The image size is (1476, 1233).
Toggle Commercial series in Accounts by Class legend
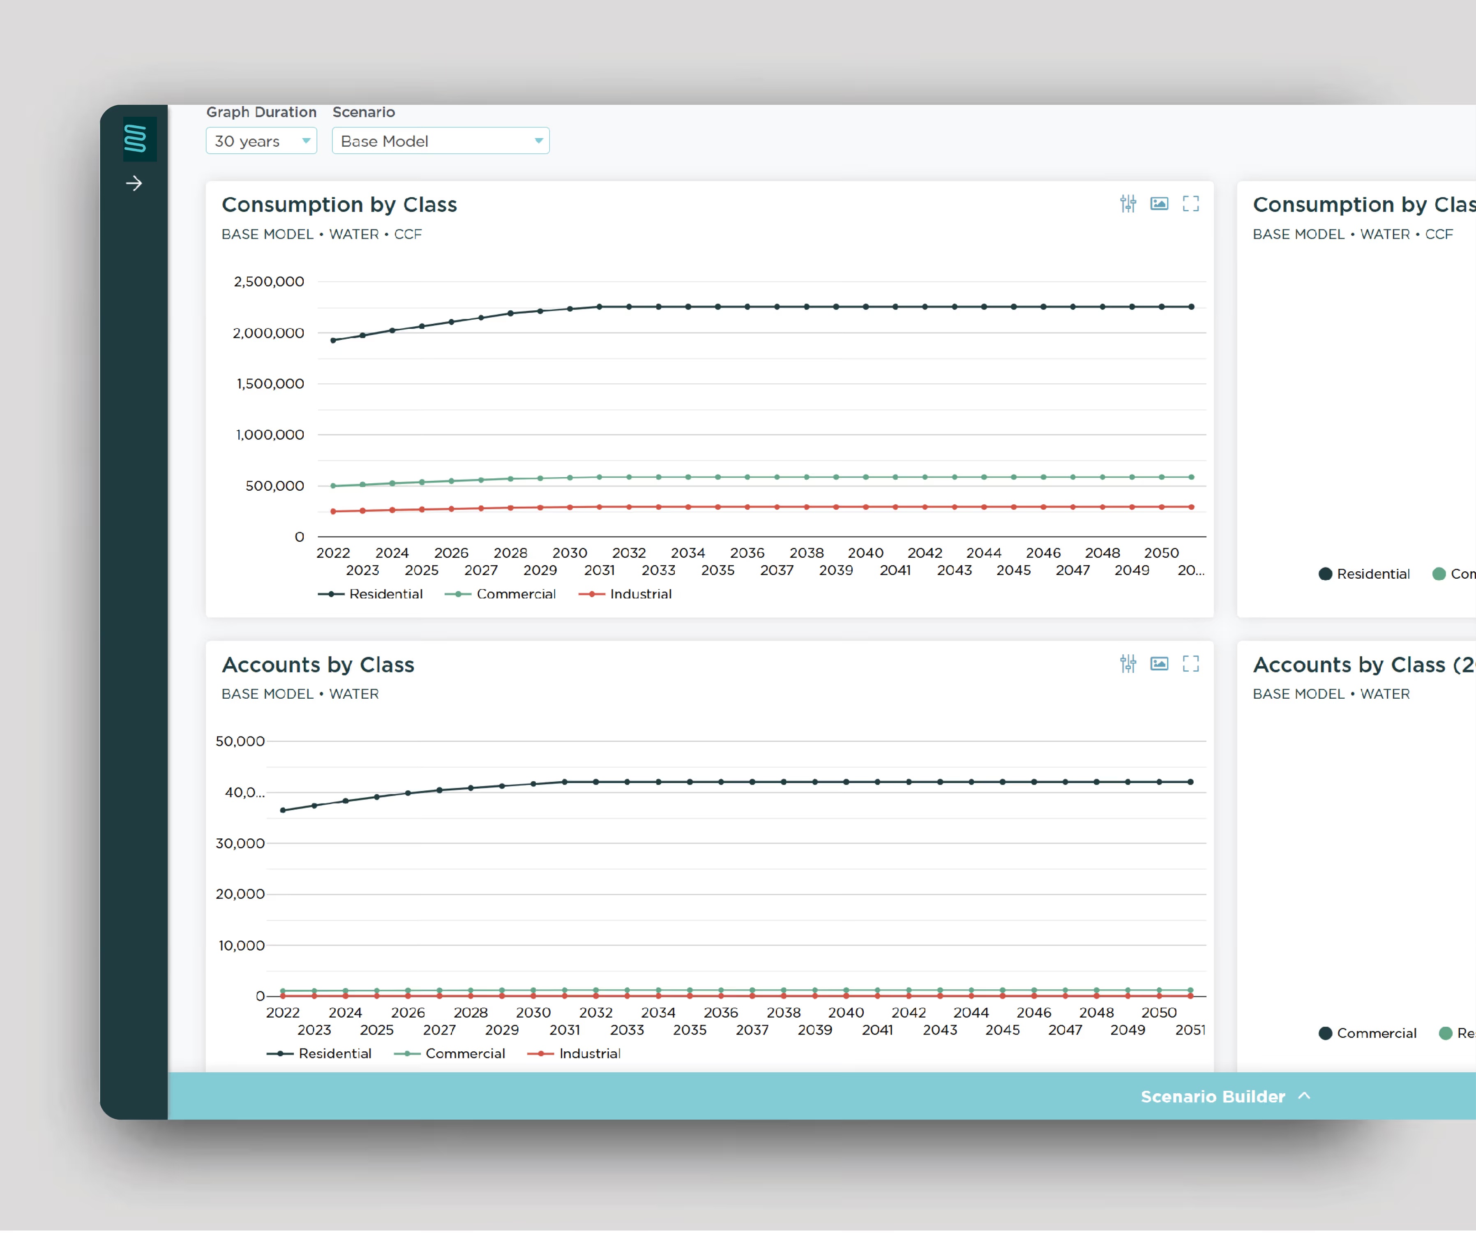point(450,1054)
